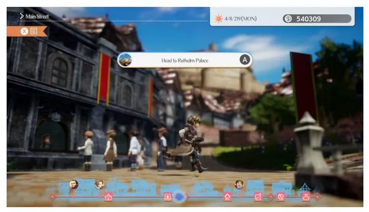Select the potion flask icon on street map
369x212 pixels.
[306, 197]
